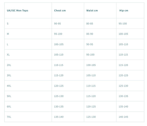
Task: Select the Waist cm column header
Action: pos(92,10)
